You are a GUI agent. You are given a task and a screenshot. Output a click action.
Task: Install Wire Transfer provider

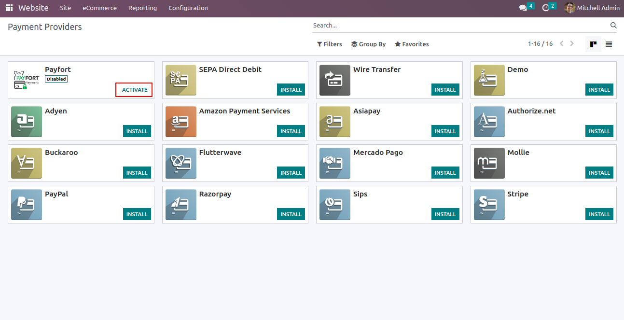(x=445, y=90)
